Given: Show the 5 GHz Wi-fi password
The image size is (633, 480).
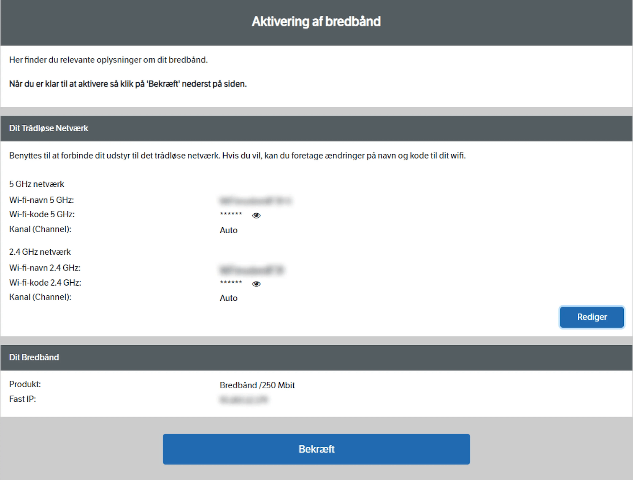Looking at the screenshot, I should click(256, 215).
